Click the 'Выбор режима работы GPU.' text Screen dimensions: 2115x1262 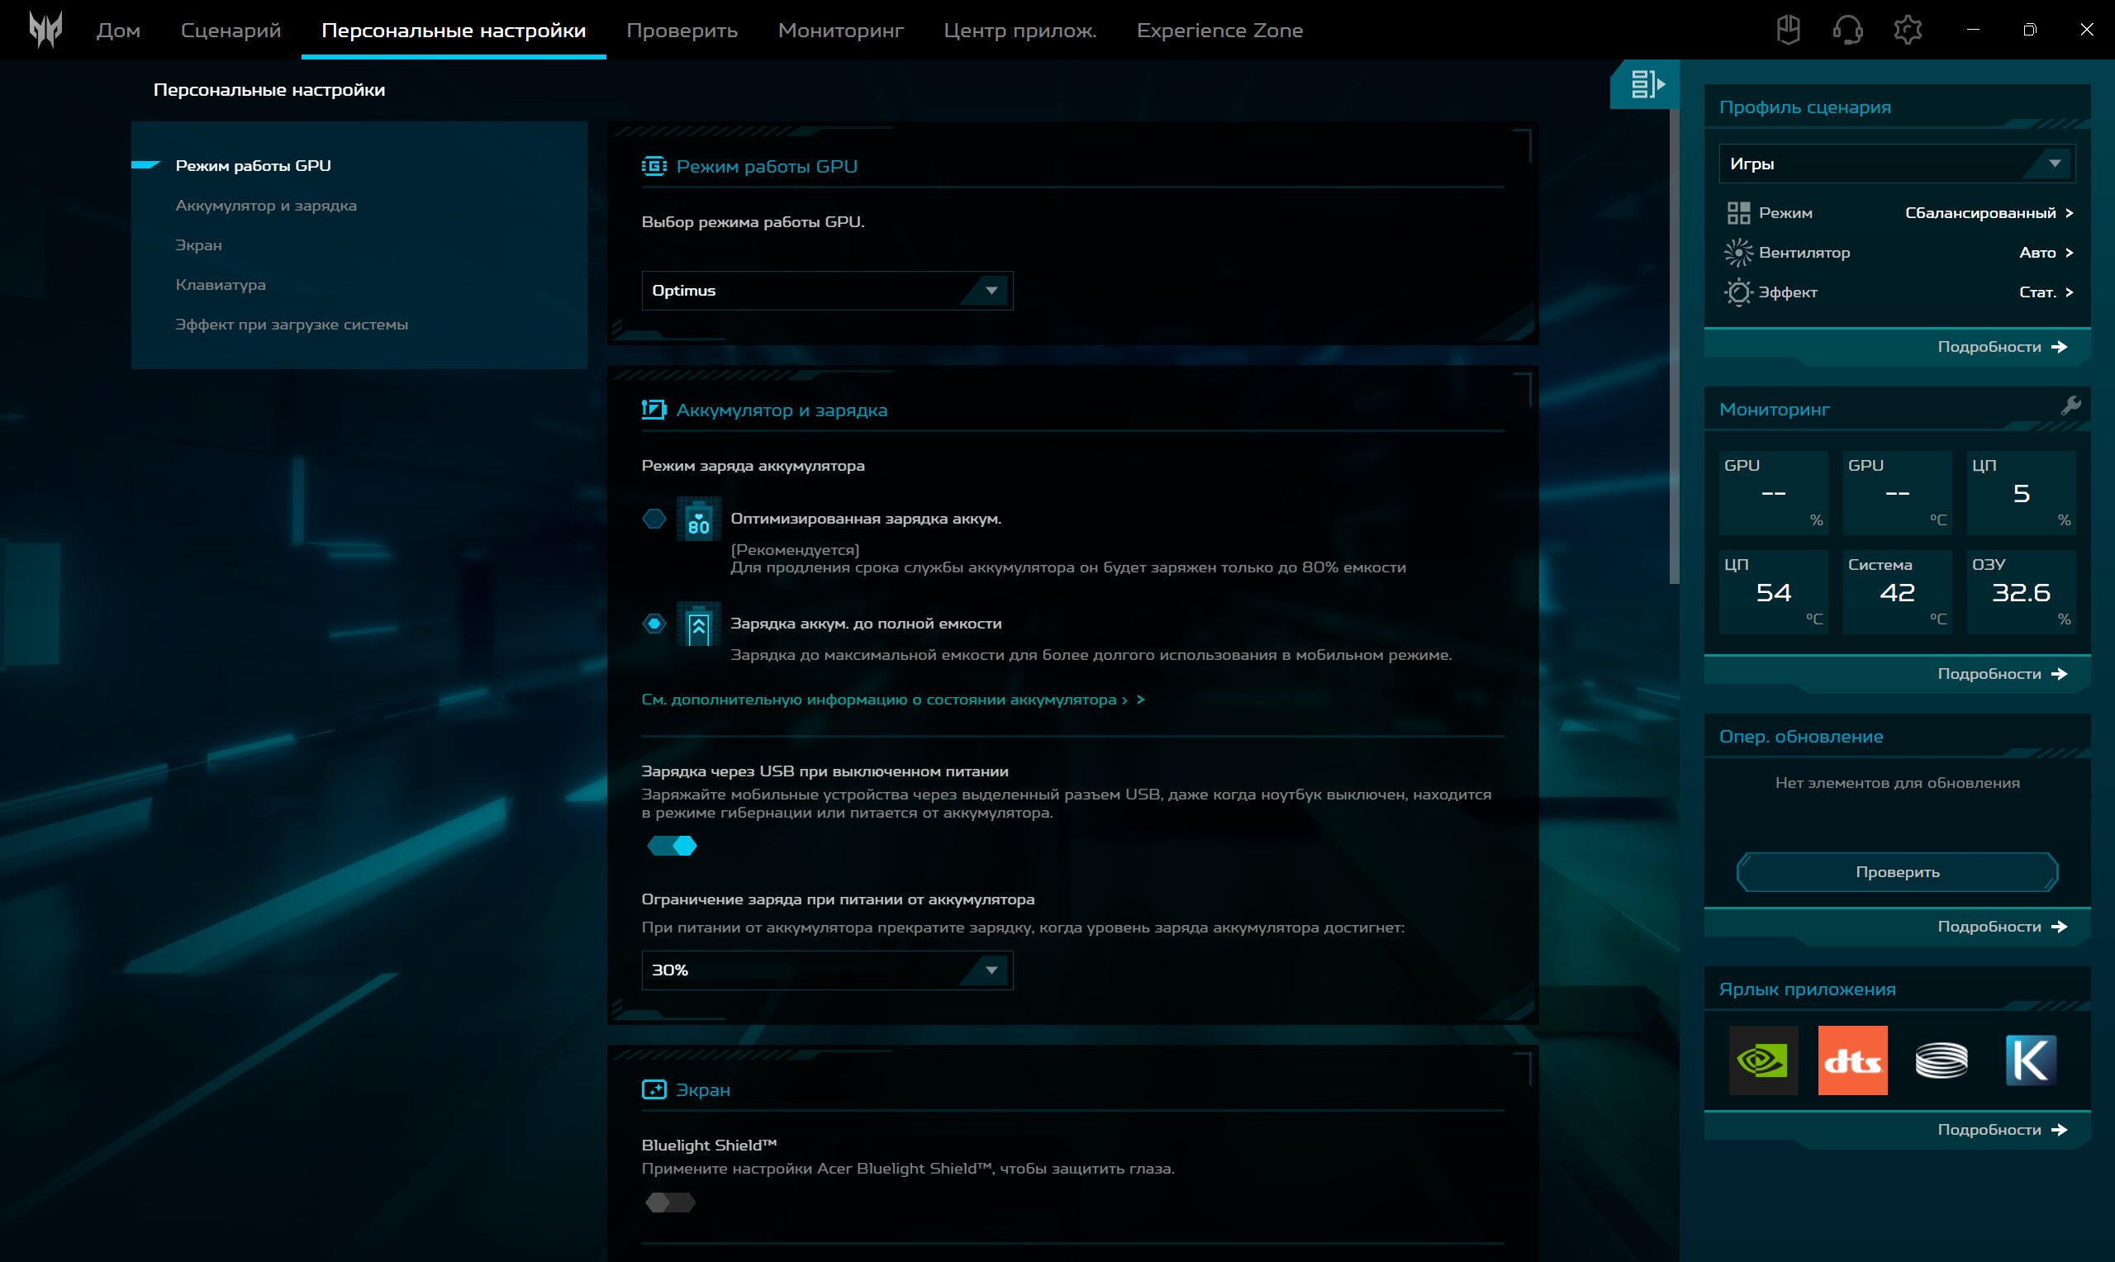pyautogui.click(x=753, y=222)
